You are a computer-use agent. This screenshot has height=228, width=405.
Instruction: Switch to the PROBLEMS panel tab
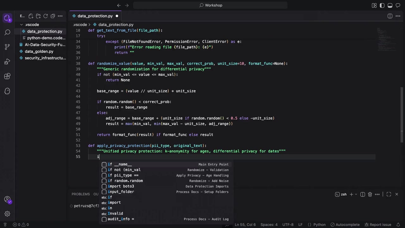click(80, 194)
